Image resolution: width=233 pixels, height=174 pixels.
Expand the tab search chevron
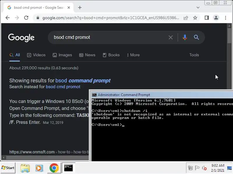[198, 8]
